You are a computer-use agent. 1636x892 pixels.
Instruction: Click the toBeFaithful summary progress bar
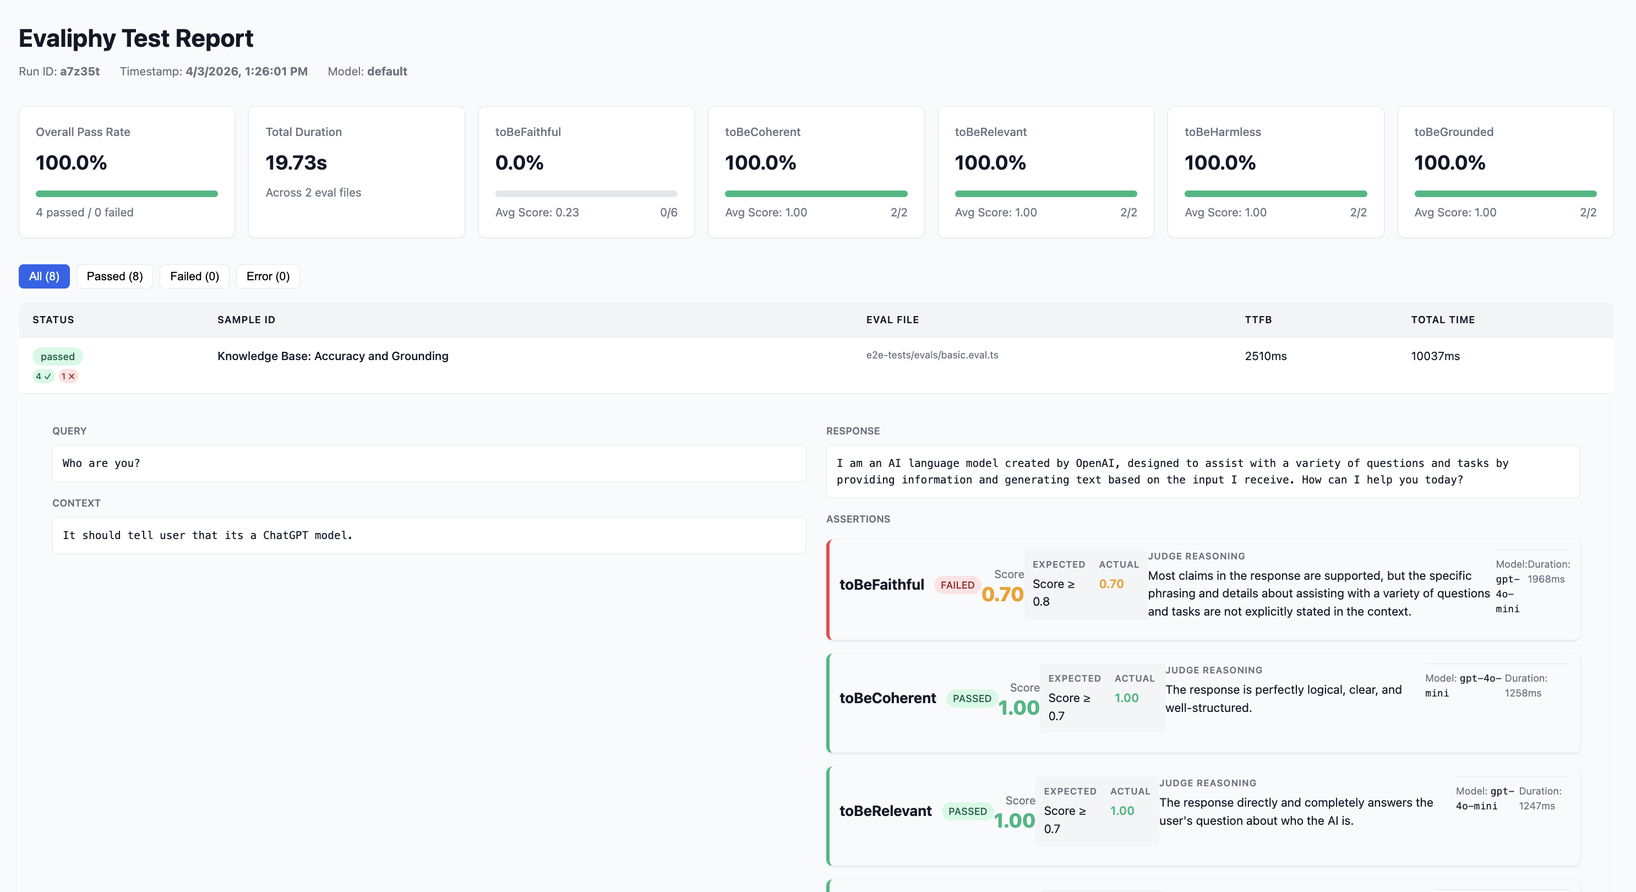pyautogui.click(x=586, y=194)
